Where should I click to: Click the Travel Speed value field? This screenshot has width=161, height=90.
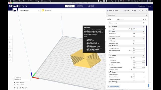click(x=139, y=65)
